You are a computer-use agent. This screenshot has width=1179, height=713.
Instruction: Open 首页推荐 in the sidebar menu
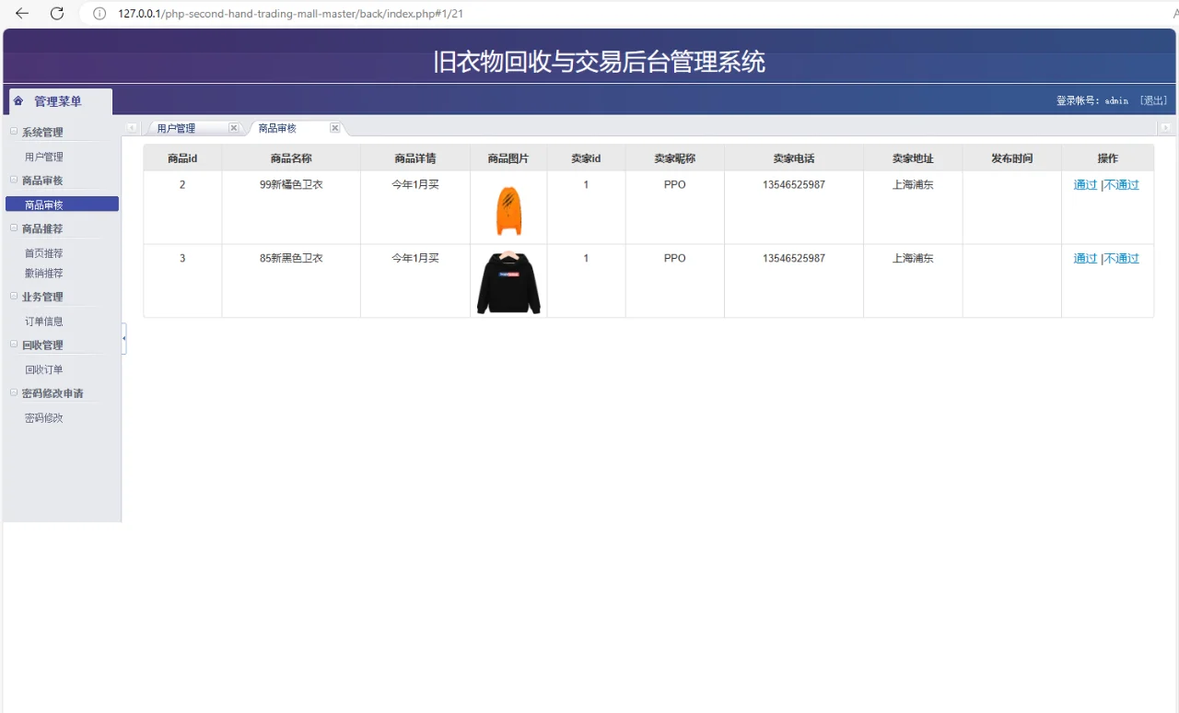tap(43, 252)
